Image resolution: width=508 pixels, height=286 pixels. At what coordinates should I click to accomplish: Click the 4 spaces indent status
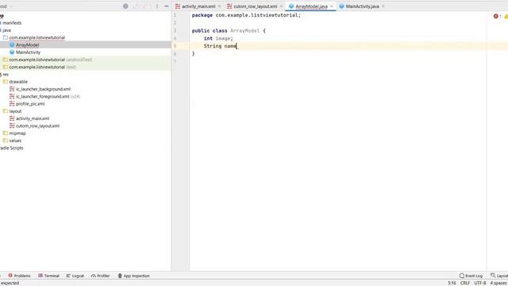point(498,283)
